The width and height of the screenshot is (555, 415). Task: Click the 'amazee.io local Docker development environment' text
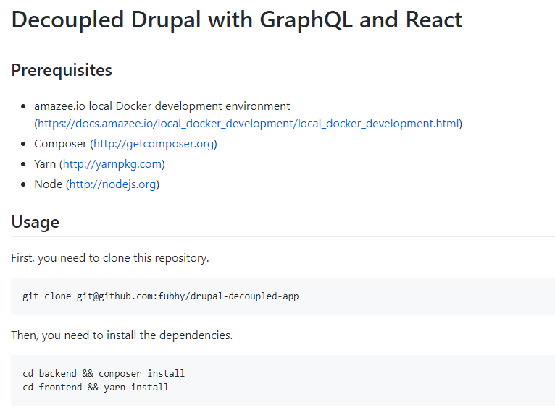162,106
